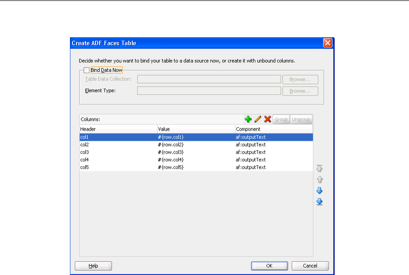This screenshot has height=275, width=409.
Task: Click the Component column heading
Action: (274, 129)
